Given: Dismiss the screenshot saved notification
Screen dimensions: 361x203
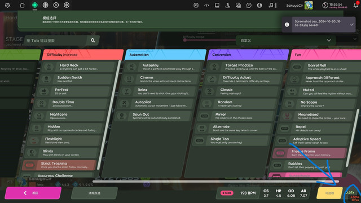Looking at the screenshot, I should 352,24.
